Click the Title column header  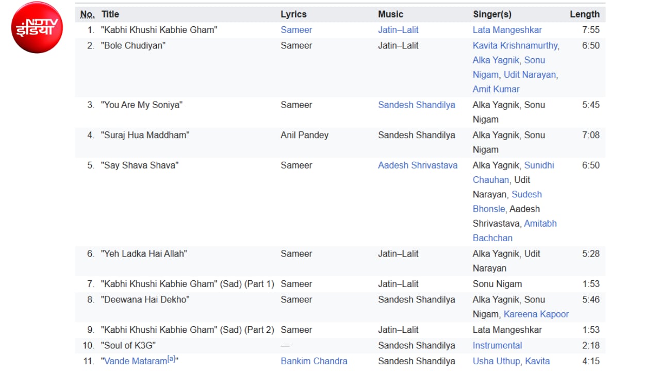point(110,14)
